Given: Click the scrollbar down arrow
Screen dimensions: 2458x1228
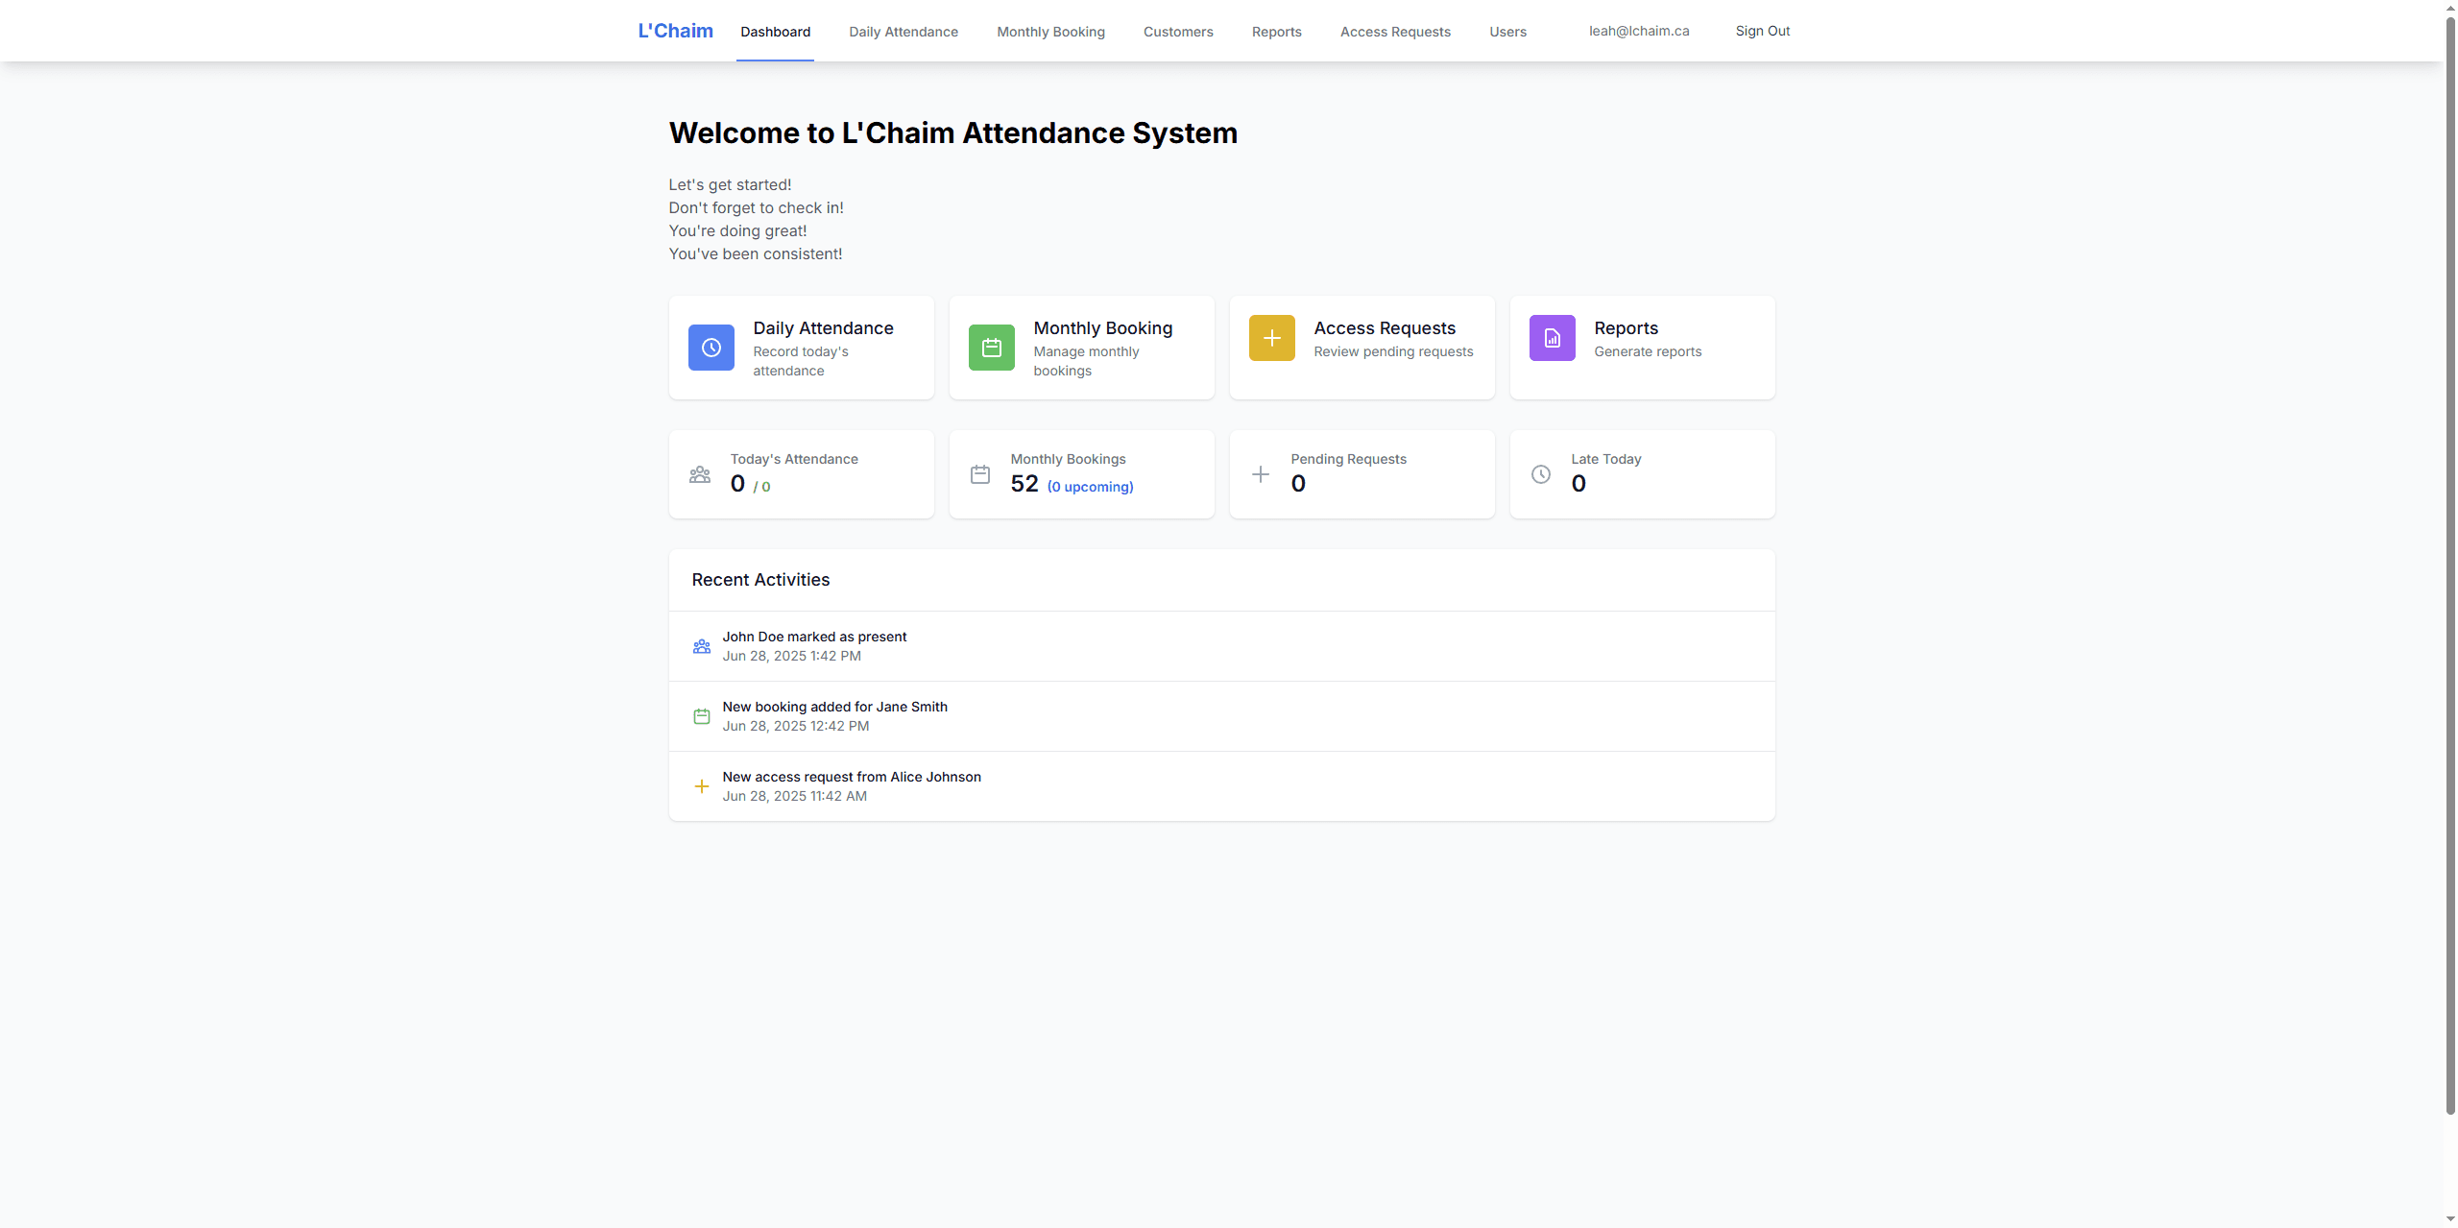Looking at the screenshot, I should pos(2450,1219).
